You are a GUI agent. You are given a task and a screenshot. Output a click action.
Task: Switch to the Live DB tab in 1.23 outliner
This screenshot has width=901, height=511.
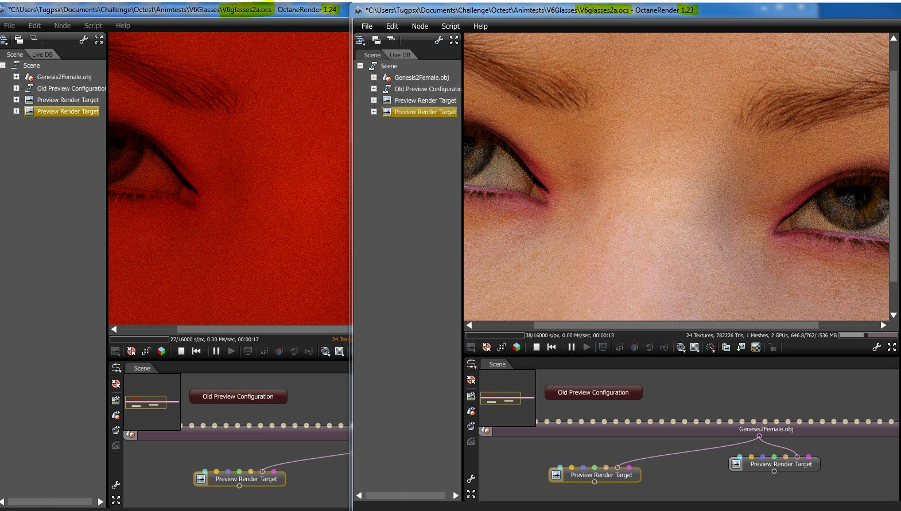click(400, 55)
